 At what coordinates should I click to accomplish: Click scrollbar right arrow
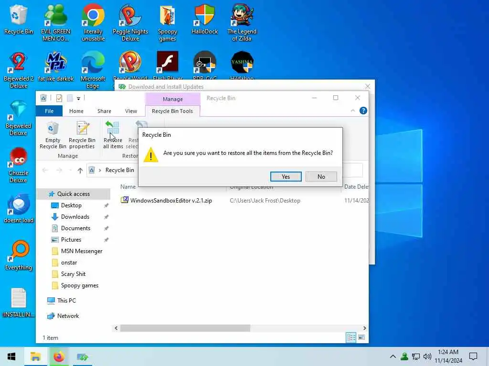364,328
